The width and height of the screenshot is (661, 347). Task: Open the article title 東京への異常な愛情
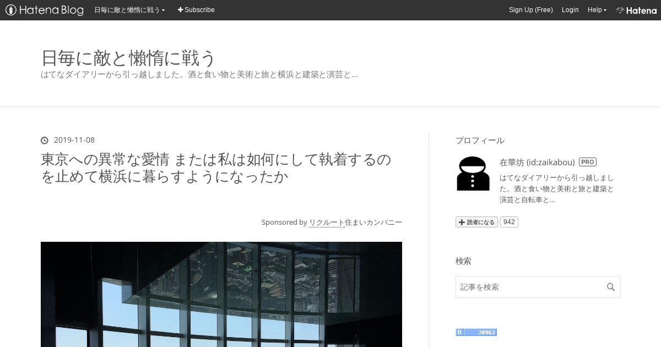[216, 168]
